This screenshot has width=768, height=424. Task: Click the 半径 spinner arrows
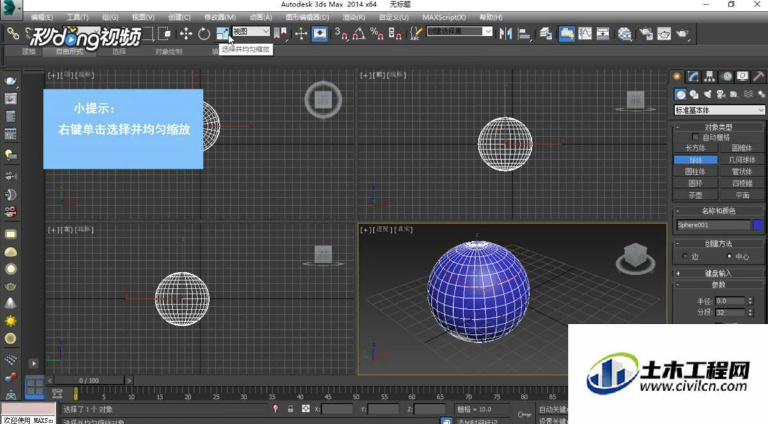point(750,301)
